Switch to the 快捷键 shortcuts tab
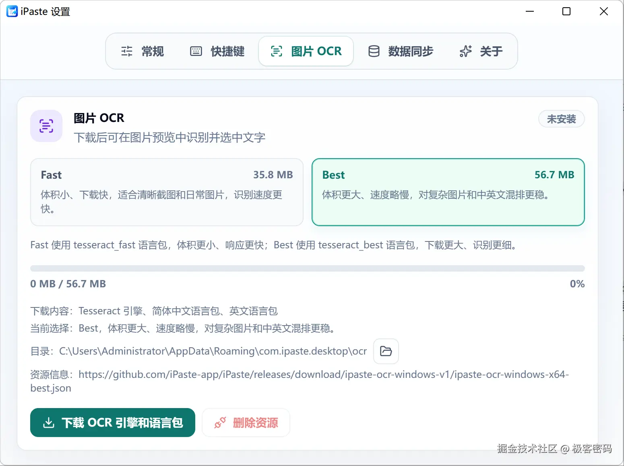The width and height of the screenshot is (624, 466). (x=217, y=52)
